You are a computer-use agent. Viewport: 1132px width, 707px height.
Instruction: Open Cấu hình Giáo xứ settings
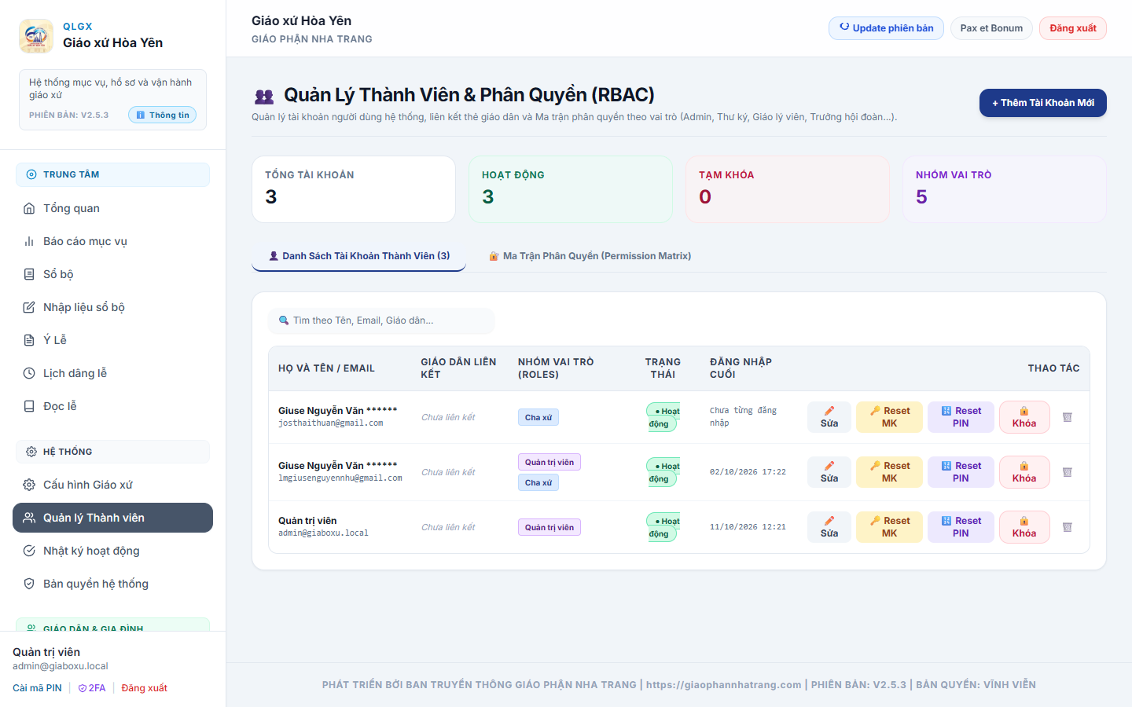112,485
